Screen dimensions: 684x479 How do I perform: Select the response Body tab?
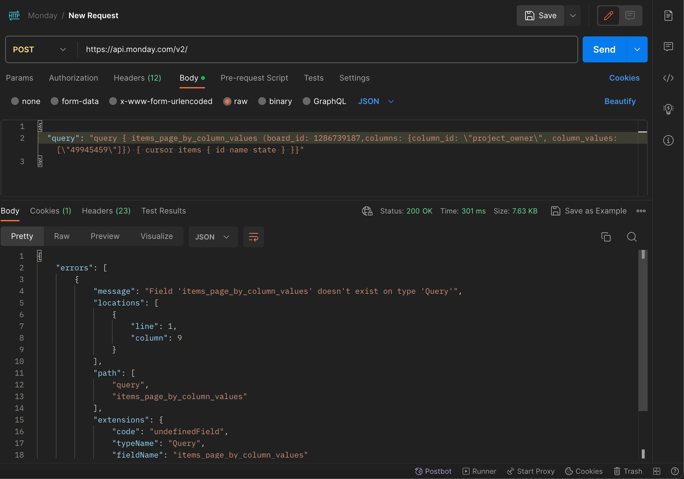pos(10,211)
